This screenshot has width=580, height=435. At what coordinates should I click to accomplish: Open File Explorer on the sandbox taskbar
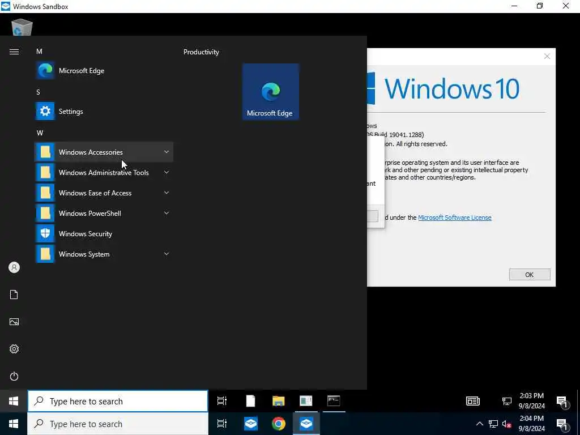(x=278, y=401)
